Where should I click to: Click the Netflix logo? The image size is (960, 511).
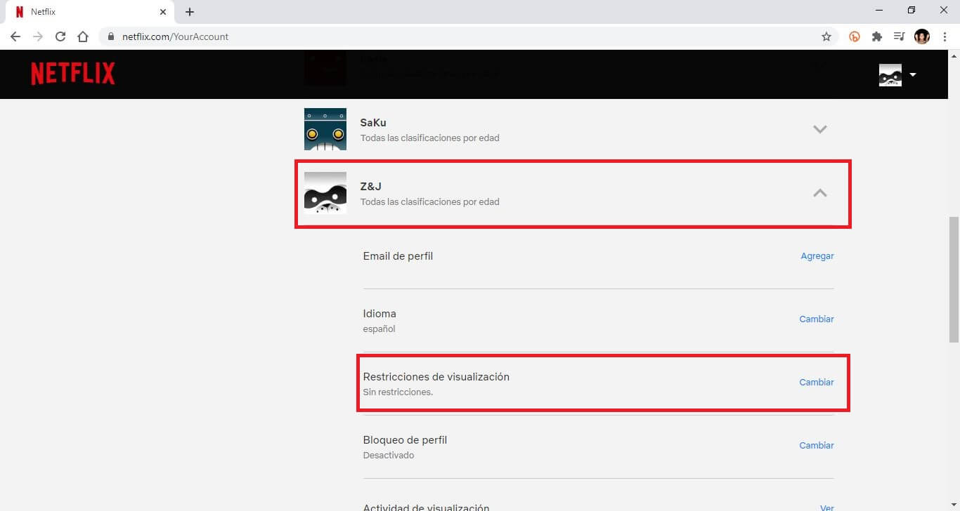point(73,74)
